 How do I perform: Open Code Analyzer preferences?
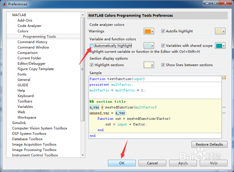(29, 26)
